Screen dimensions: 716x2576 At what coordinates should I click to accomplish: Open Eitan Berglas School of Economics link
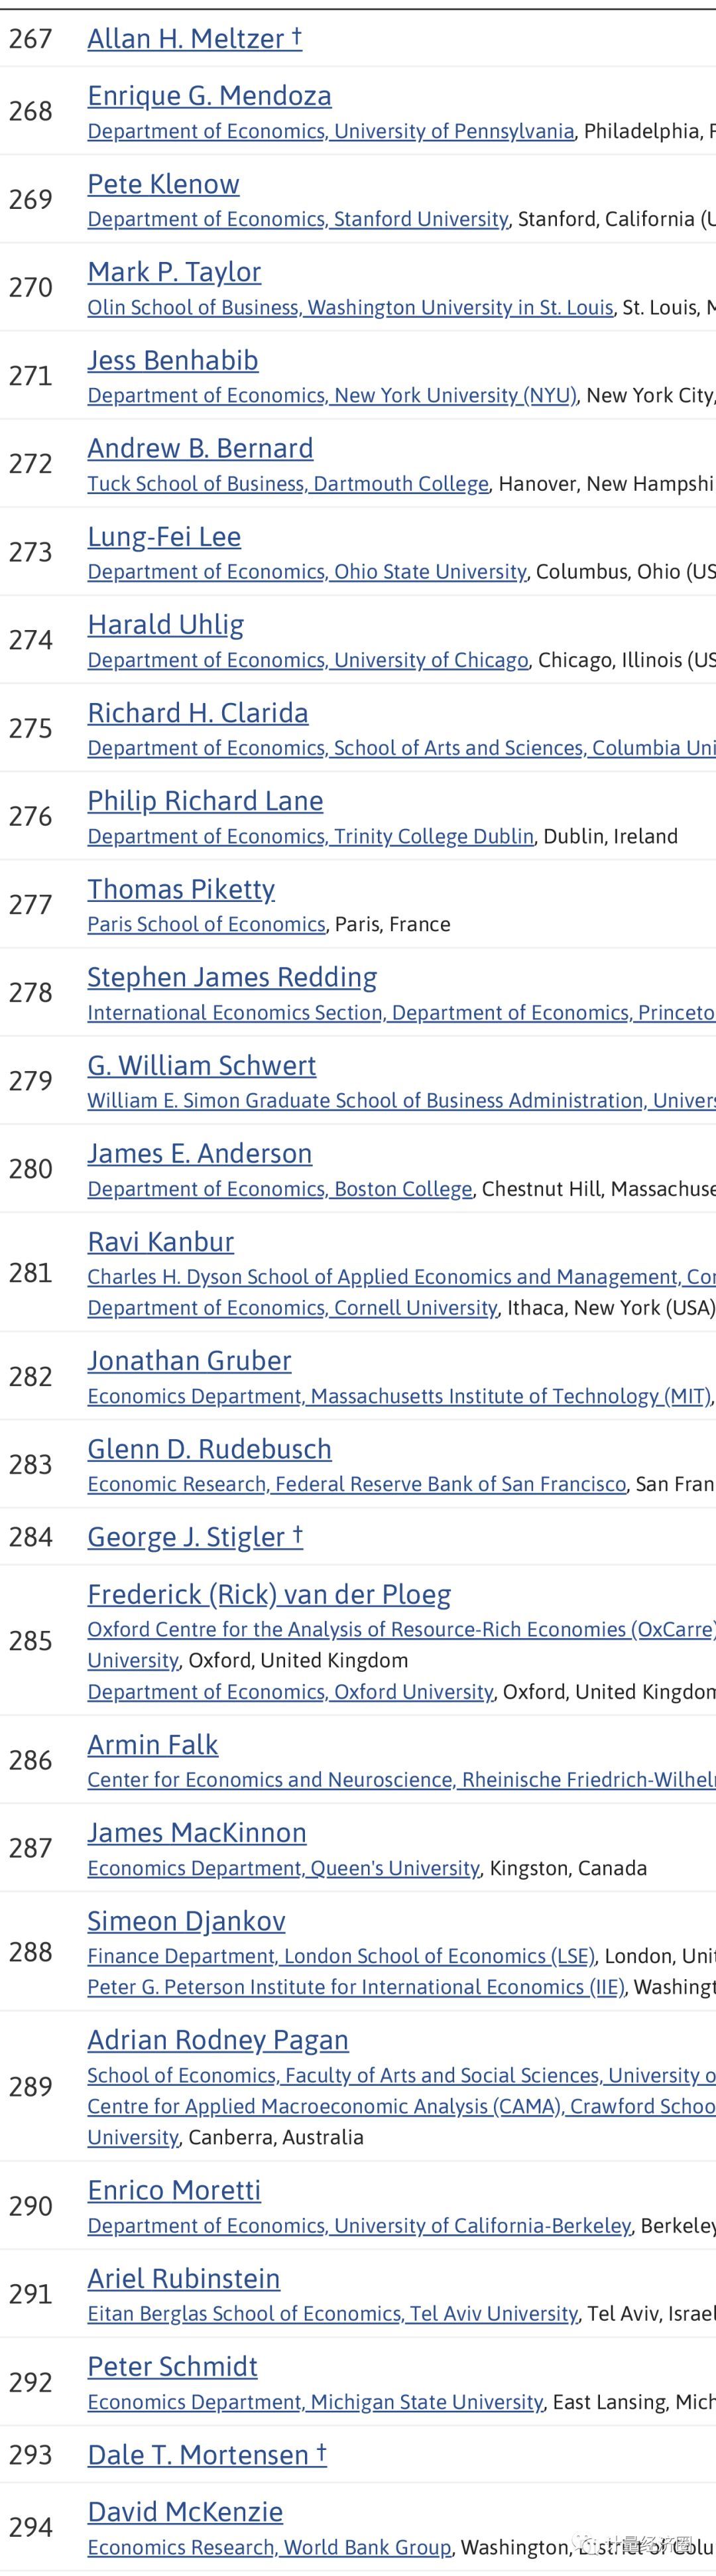click(332, 2313)
